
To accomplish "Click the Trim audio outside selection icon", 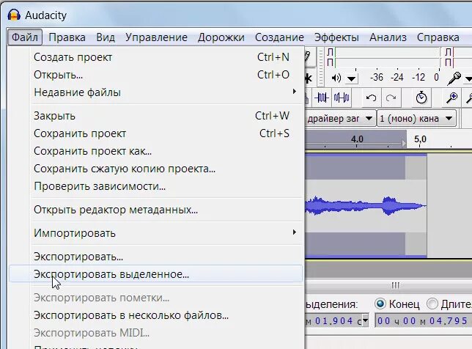I will click(x=322, y=98).
